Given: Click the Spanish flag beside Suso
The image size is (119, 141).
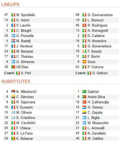Looking at the screenshot, I should 84,62.
